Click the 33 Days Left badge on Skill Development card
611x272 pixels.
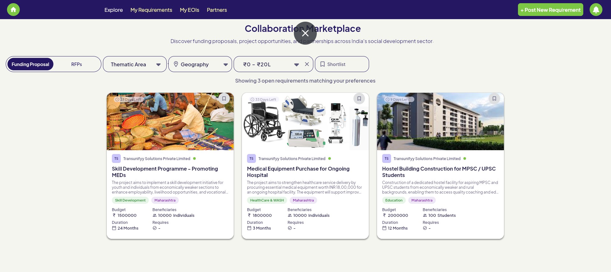point(128,99)
